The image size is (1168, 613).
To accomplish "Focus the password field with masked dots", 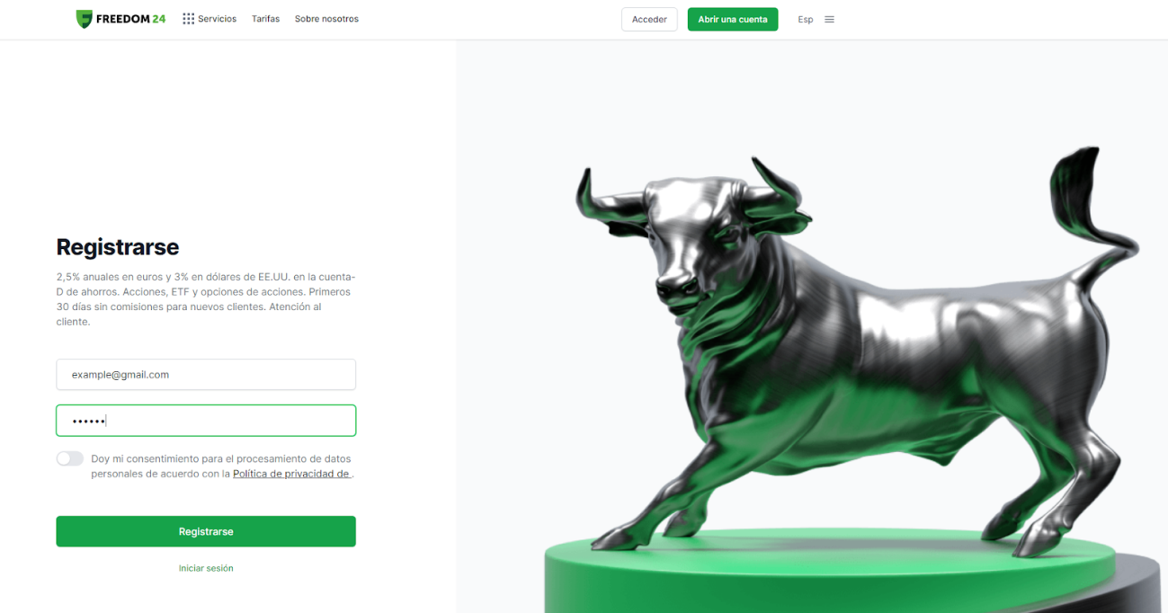I will (x=206, y=421).
